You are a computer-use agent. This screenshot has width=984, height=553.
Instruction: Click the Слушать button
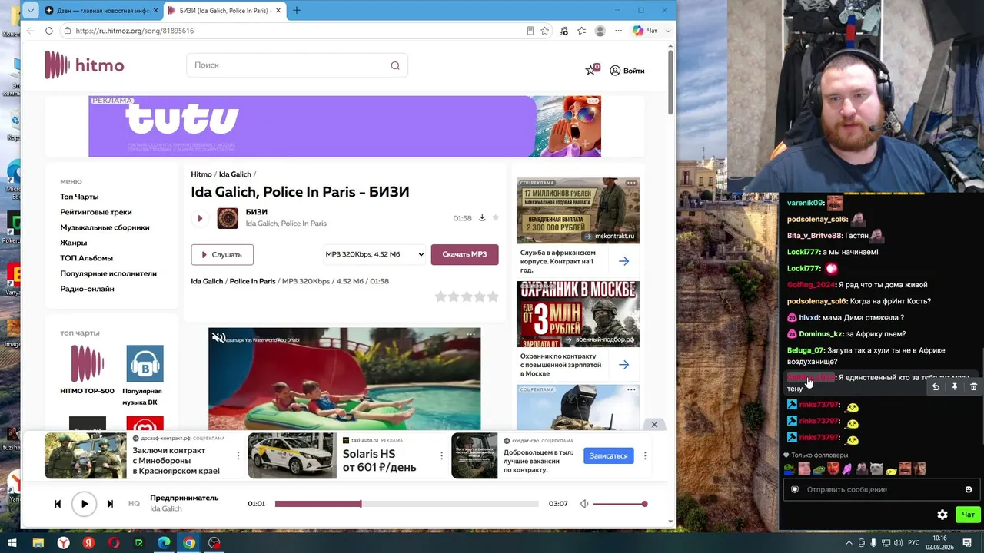coord(222,254)
